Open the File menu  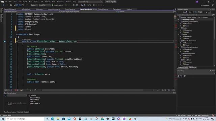pos(6,2)
